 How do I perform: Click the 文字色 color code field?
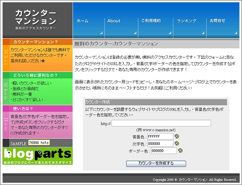pos(160,143)
